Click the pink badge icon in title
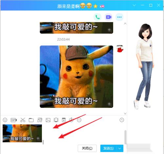Image resolution: width=164 pixels, height=154 pixels. point(102,6)
